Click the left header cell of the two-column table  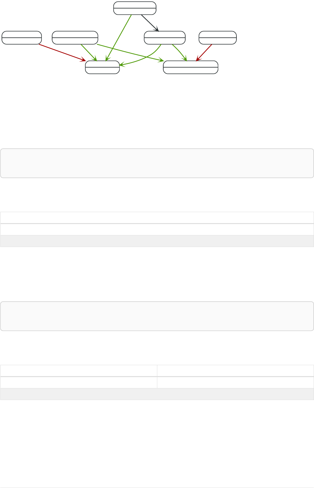(78, 370)
